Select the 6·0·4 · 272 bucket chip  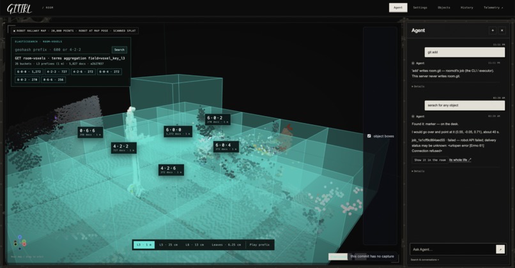coord(109,71)
